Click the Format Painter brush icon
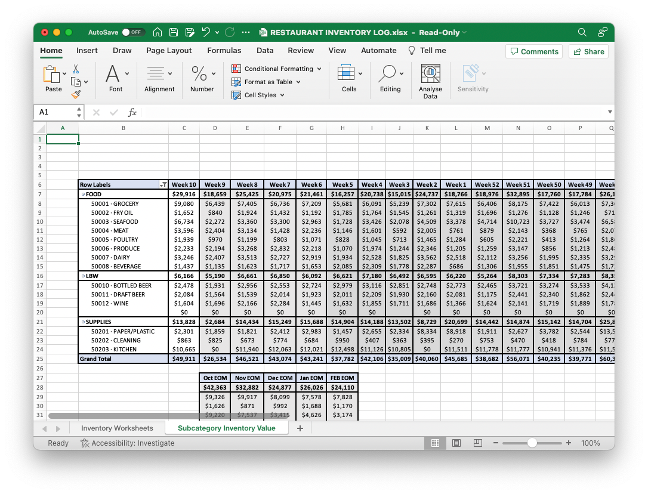Screen dimensions: 648x494 click(76, 94)
